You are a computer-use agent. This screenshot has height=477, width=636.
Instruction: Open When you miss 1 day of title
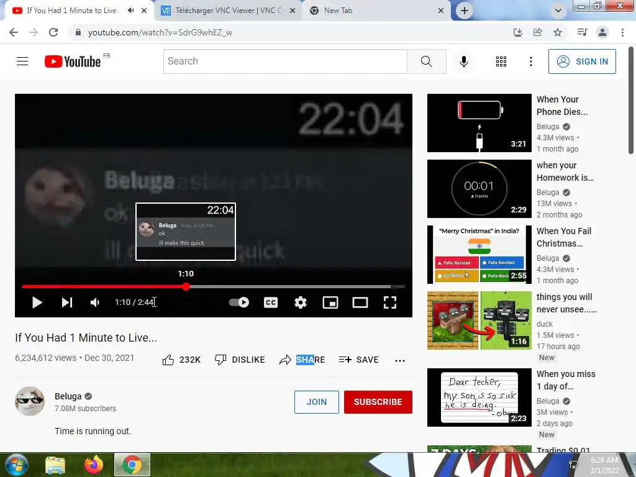tap(566, 380)
